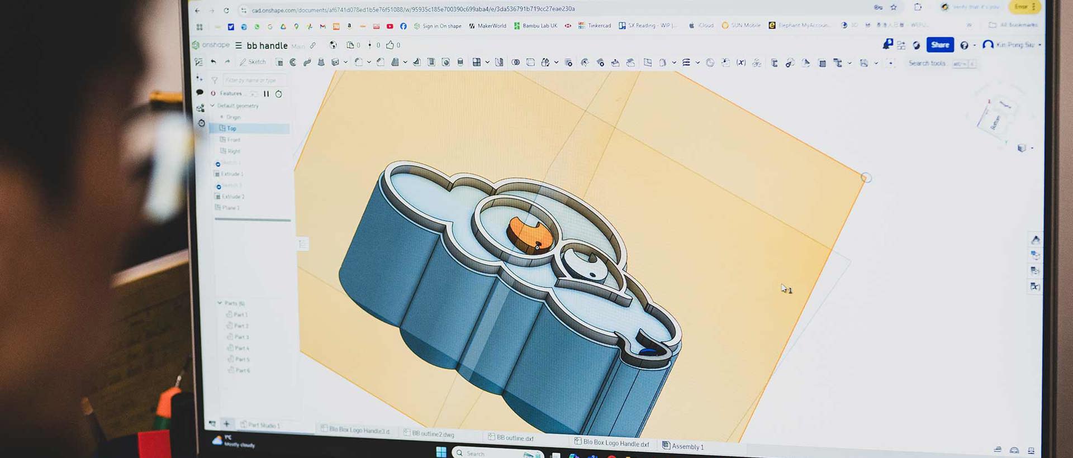Open the comments panel icon
Viewport: 1073px width, 458px height.
(x=200, y=92)
